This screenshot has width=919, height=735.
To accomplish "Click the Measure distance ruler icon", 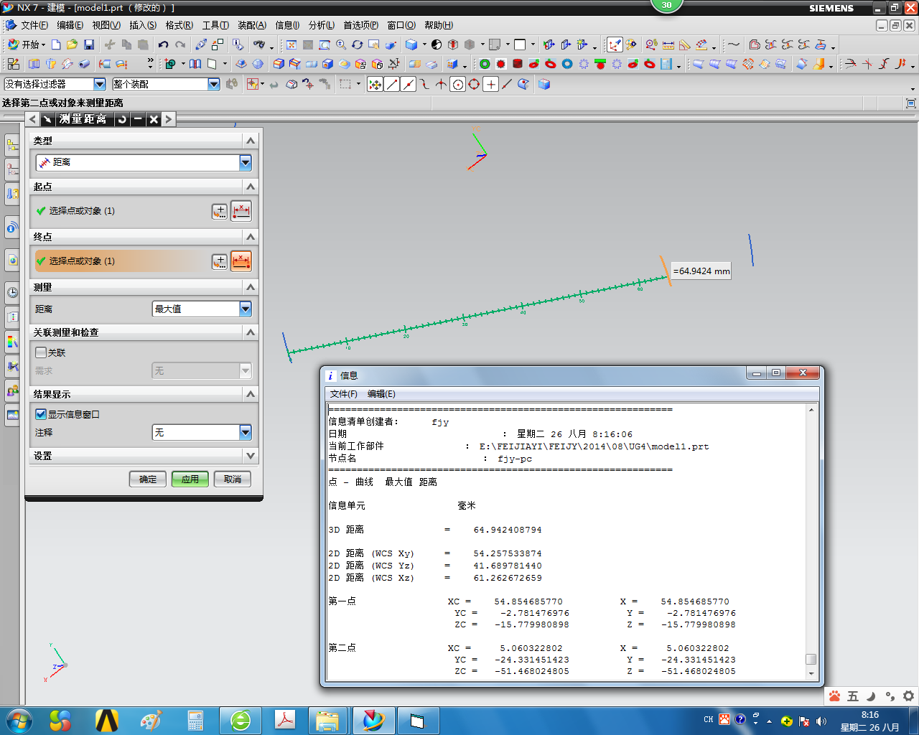I will pyautogui.click(x=668, y=45).
